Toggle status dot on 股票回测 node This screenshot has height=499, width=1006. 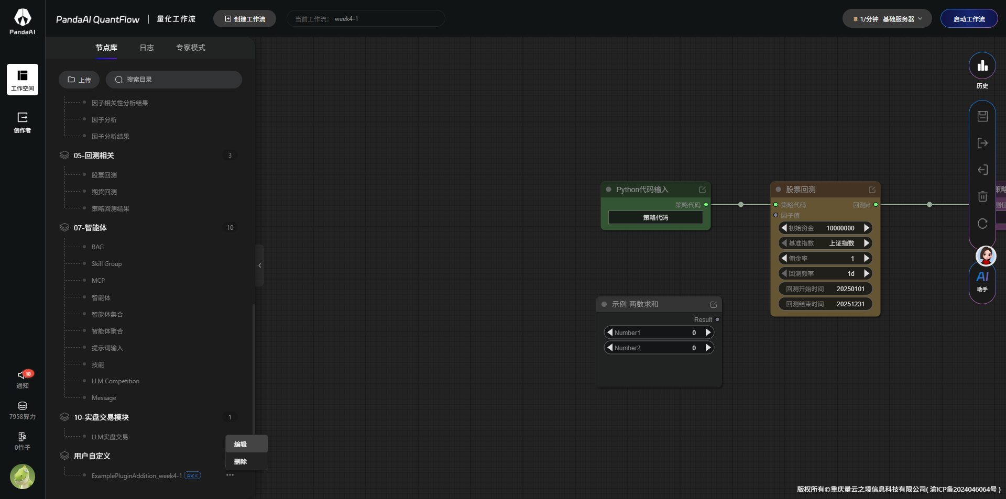[778, 190]
